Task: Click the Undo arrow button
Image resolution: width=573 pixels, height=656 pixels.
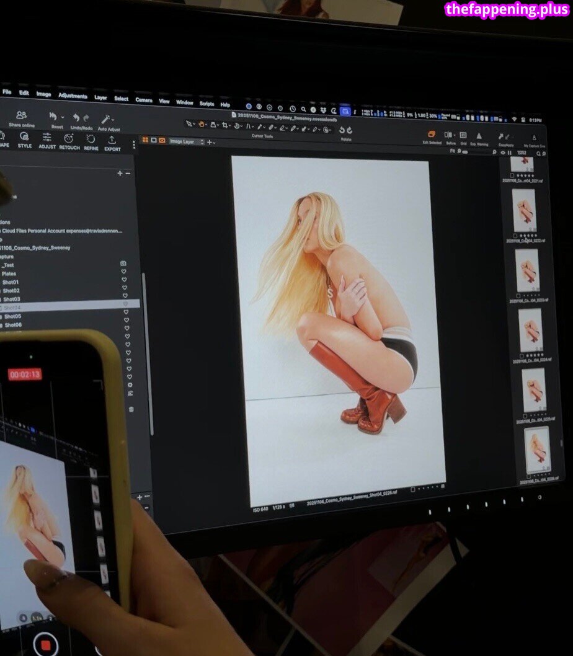Action: [x=76, y=117]
